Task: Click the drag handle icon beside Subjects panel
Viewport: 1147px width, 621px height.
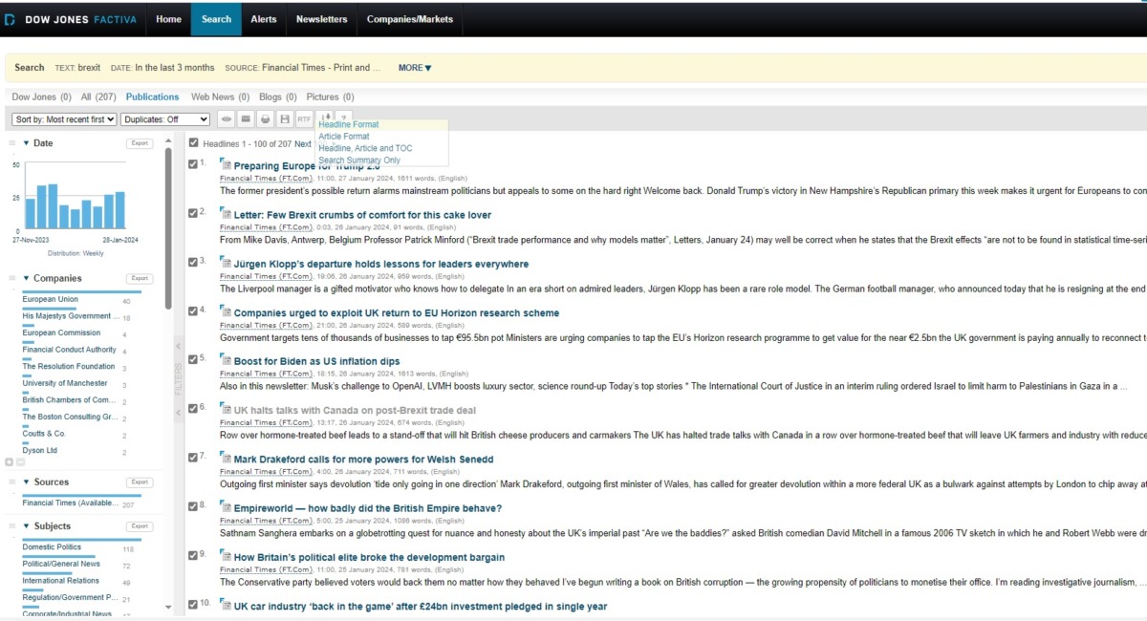Action: (11, 526)
